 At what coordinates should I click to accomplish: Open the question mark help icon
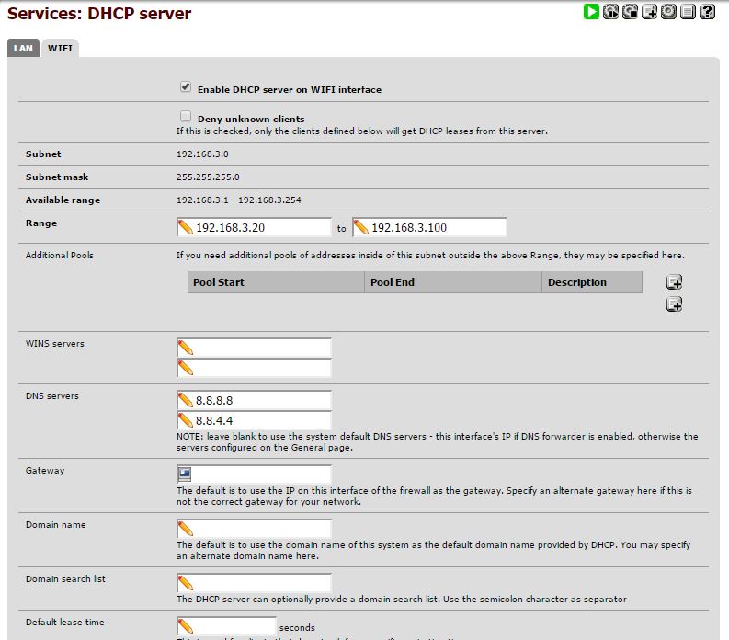[x=707, y=12]
